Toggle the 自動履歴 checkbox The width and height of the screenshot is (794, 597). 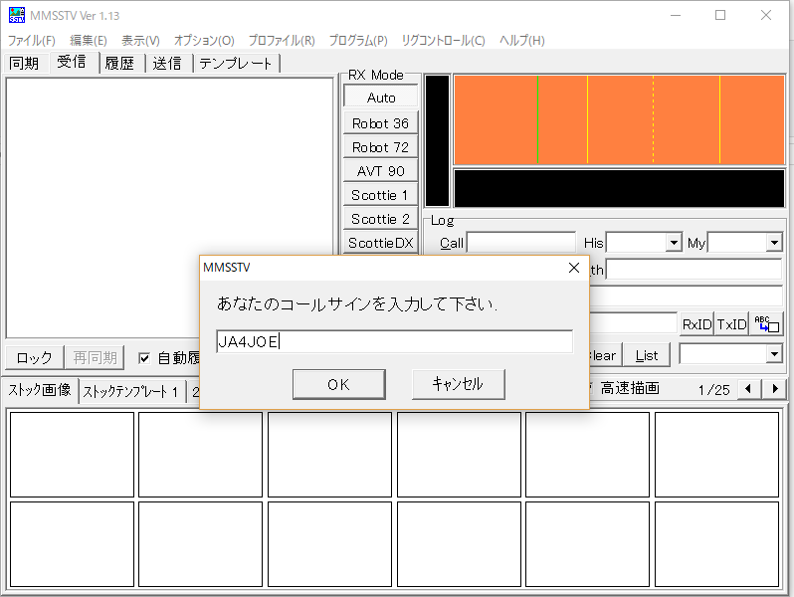[x=144, y=358]
